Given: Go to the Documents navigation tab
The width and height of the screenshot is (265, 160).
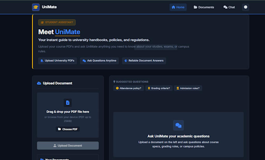Looking at the screenshot, I should [x=204, y=7].
